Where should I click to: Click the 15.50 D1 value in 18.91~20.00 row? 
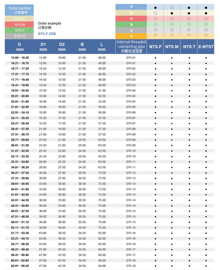click(x=42, y=91)
